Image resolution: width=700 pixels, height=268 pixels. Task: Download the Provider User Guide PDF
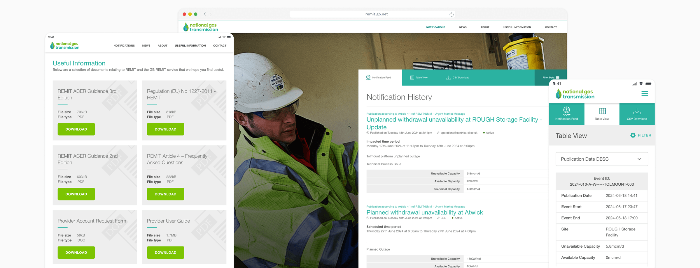tap(165, 252)
